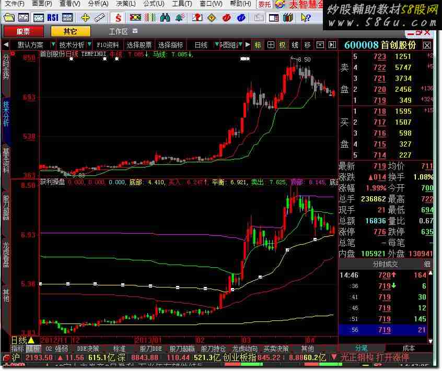Click the split window layout toolbar icon

pyautogui.click(x=273, y=18)
